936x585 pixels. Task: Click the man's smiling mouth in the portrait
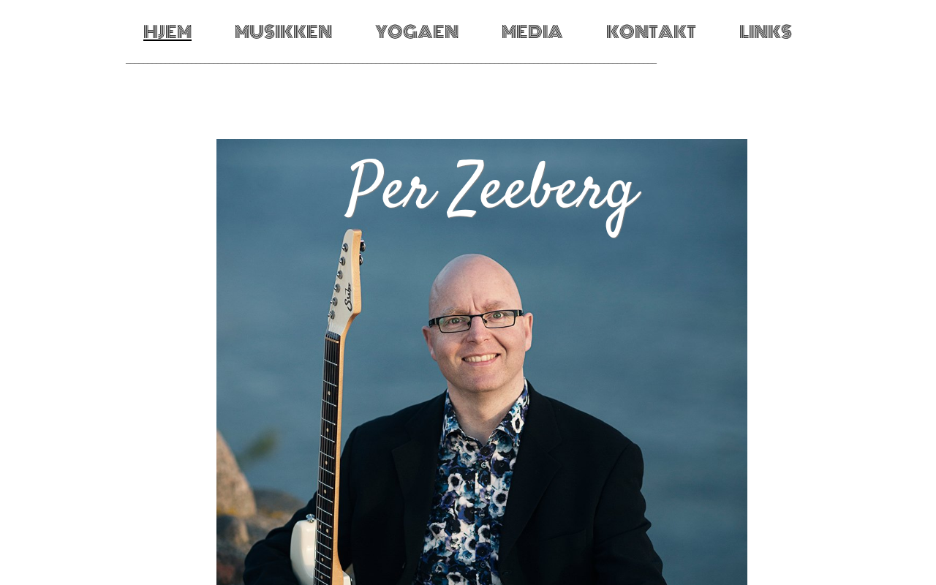tap(481, 358)
